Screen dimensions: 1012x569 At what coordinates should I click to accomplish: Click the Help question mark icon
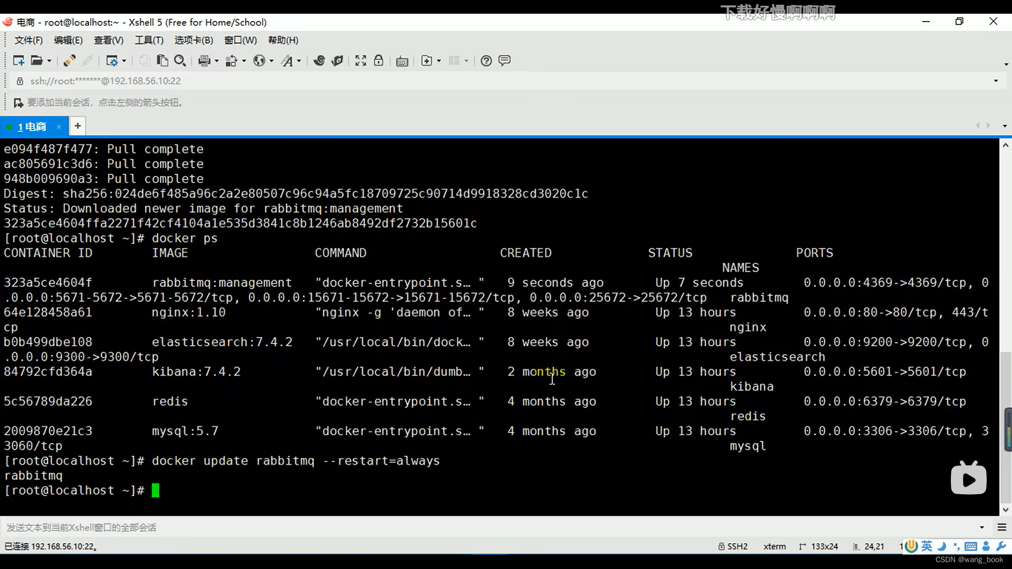(486, 61)
